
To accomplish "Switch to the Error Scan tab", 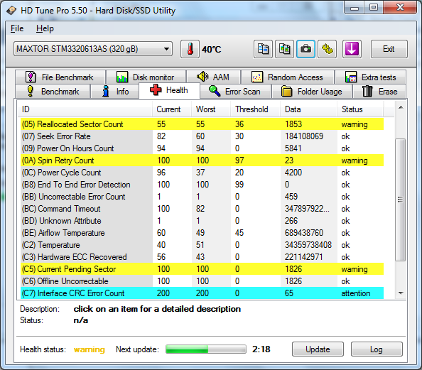I will [x=235, y=91].
